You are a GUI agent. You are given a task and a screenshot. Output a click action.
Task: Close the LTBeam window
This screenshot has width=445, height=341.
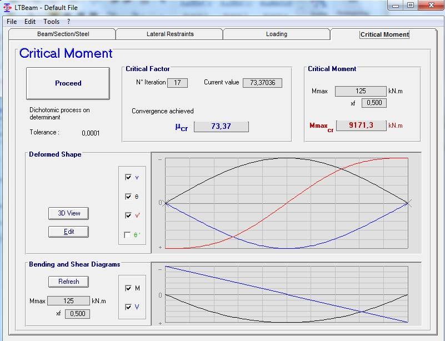(x=431, y=6)
